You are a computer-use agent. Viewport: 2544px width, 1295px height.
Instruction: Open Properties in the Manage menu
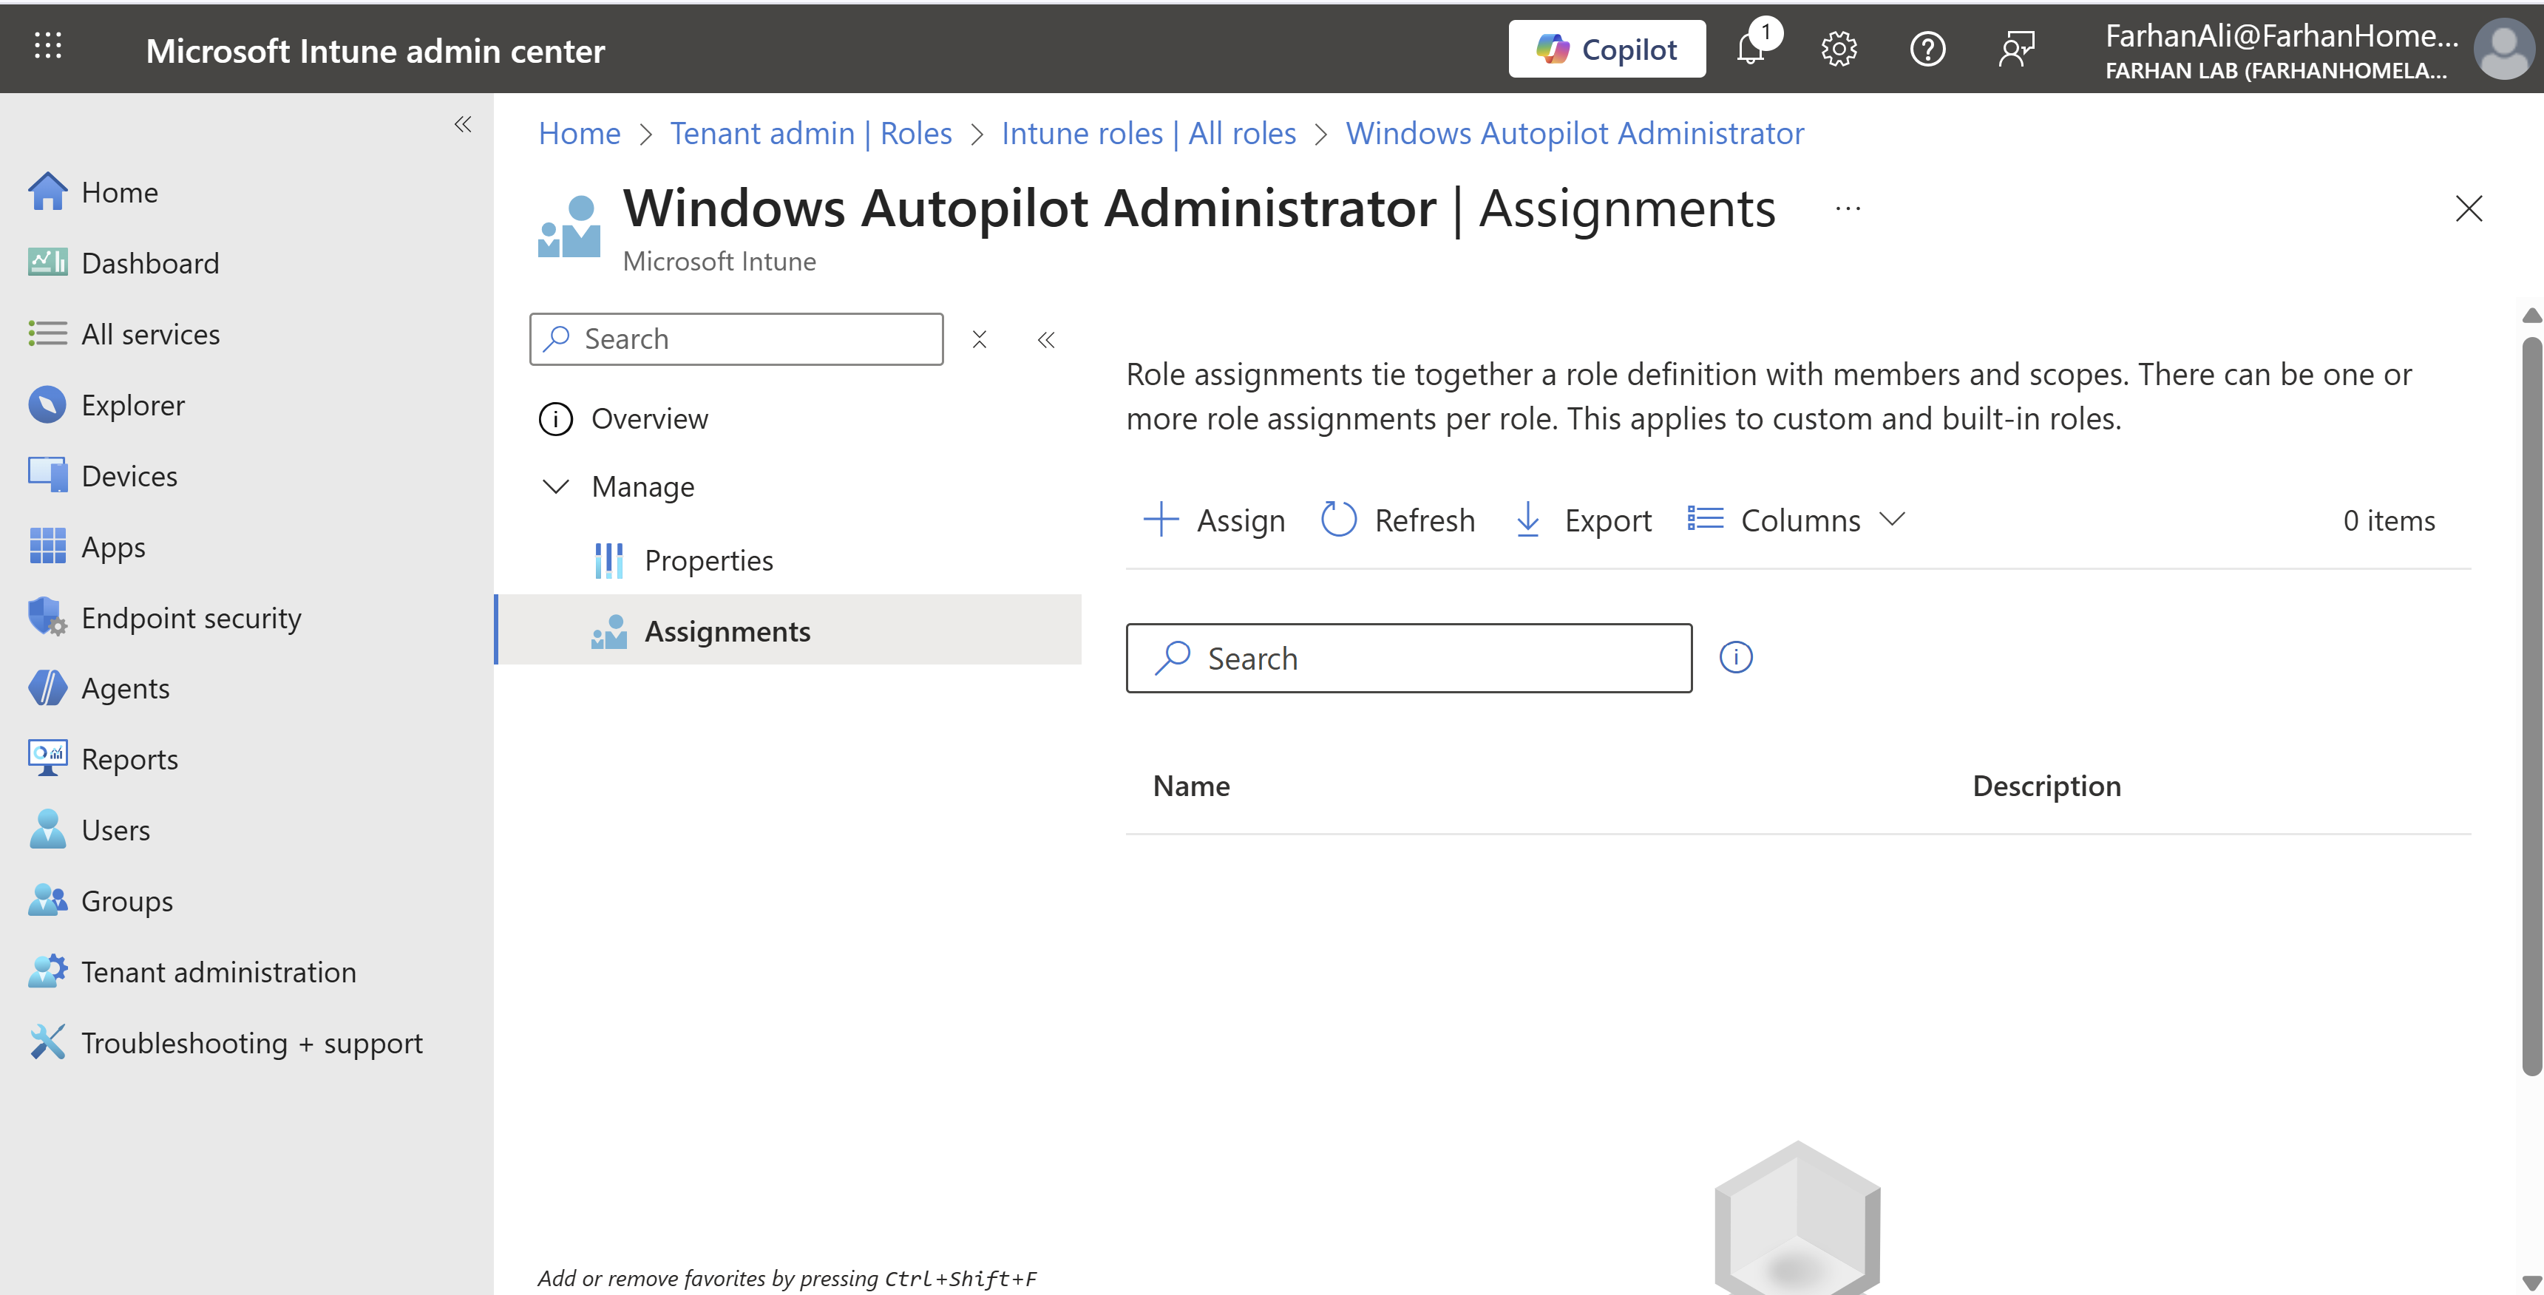tap(708, 560)
